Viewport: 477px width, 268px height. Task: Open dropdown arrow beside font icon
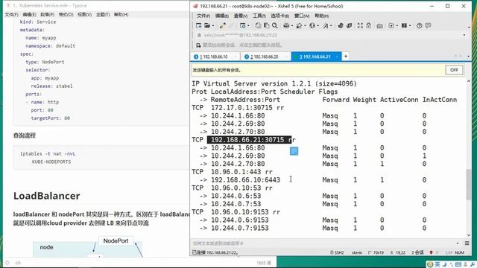point(331,26)
